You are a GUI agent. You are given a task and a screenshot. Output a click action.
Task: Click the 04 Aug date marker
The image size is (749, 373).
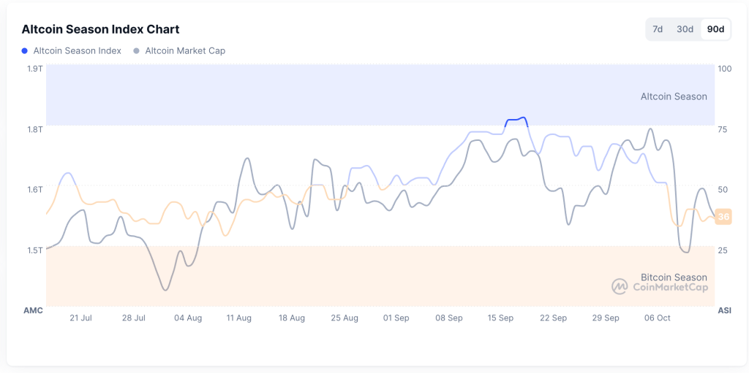(x=188, y=318)
